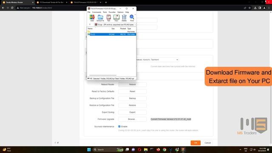Go forward in the browser
The width and height of the screenshot is (272, 153).
8,8
